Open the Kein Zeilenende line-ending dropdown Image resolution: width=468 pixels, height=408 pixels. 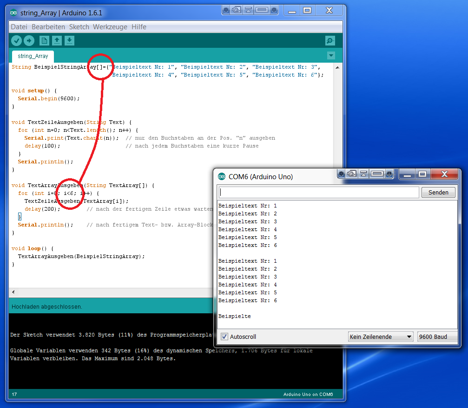pyautogui.click(x=381, y=337)
